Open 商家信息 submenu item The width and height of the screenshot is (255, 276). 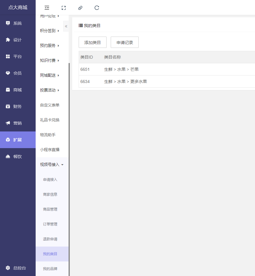[x=50, y=194]
